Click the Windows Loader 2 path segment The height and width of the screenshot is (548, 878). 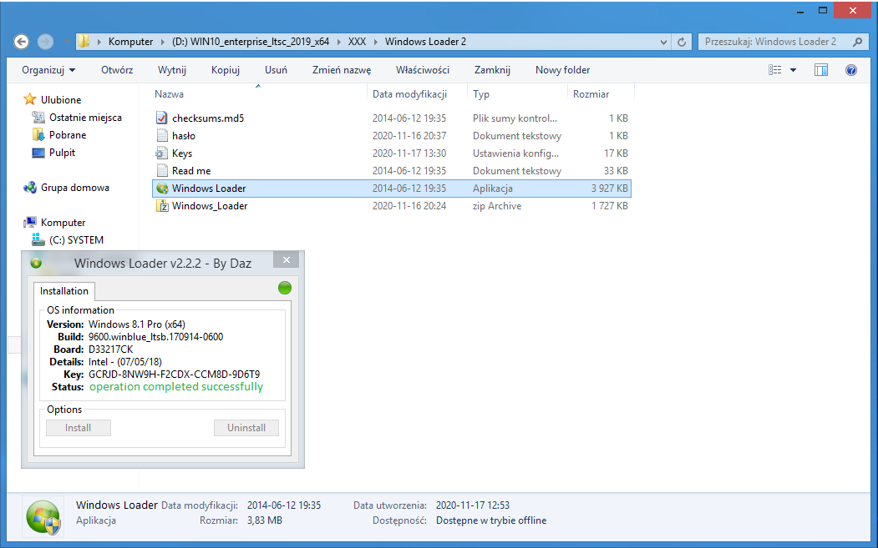(x=425, y=42)
